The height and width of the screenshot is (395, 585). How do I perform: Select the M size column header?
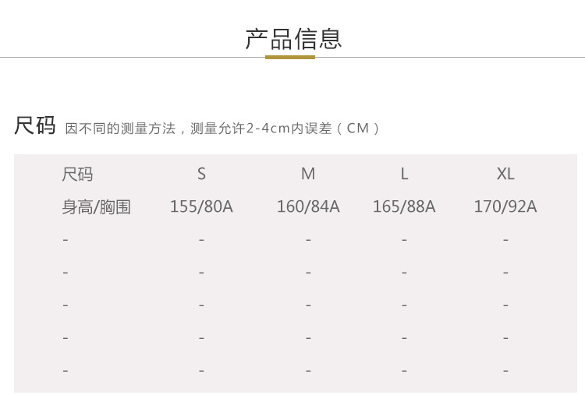coord(308,175)
